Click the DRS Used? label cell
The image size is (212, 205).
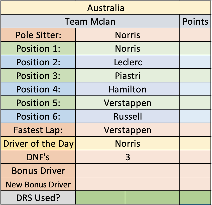coord(38,197)
